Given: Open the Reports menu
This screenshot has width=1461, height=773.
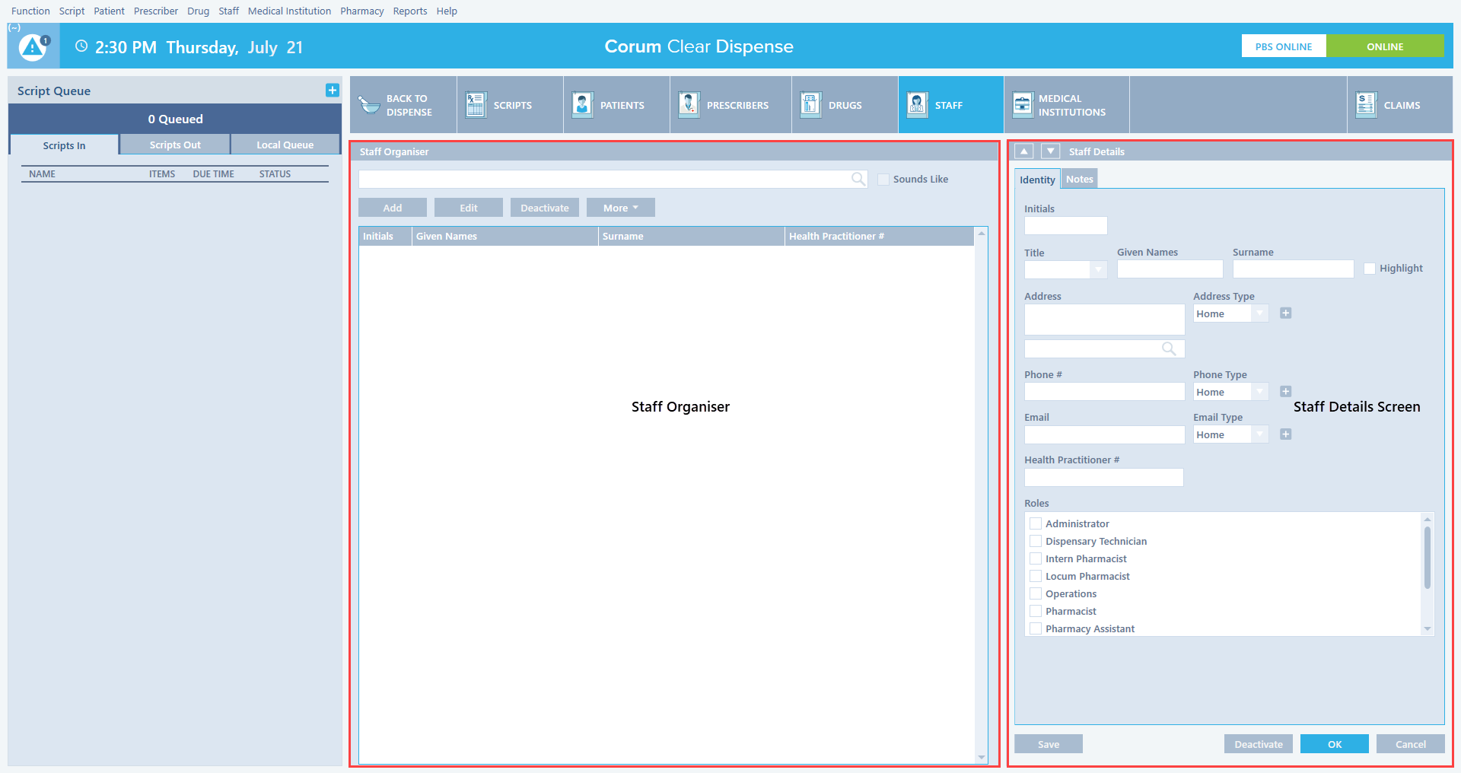Looking at the screenshot, I should tap(409, 11).
